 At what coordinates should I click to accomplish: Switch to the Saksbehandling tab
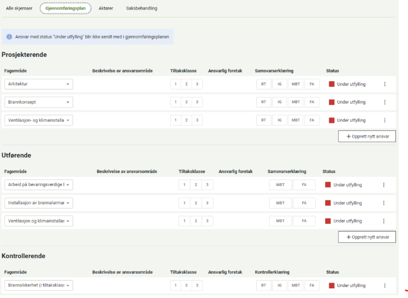[141, 9]
